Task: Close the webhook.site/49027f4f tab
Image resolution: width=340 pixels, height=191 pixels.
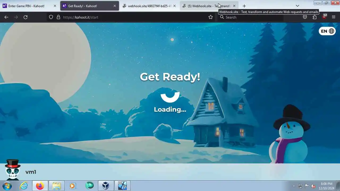Action: click(x=175, y=6)
